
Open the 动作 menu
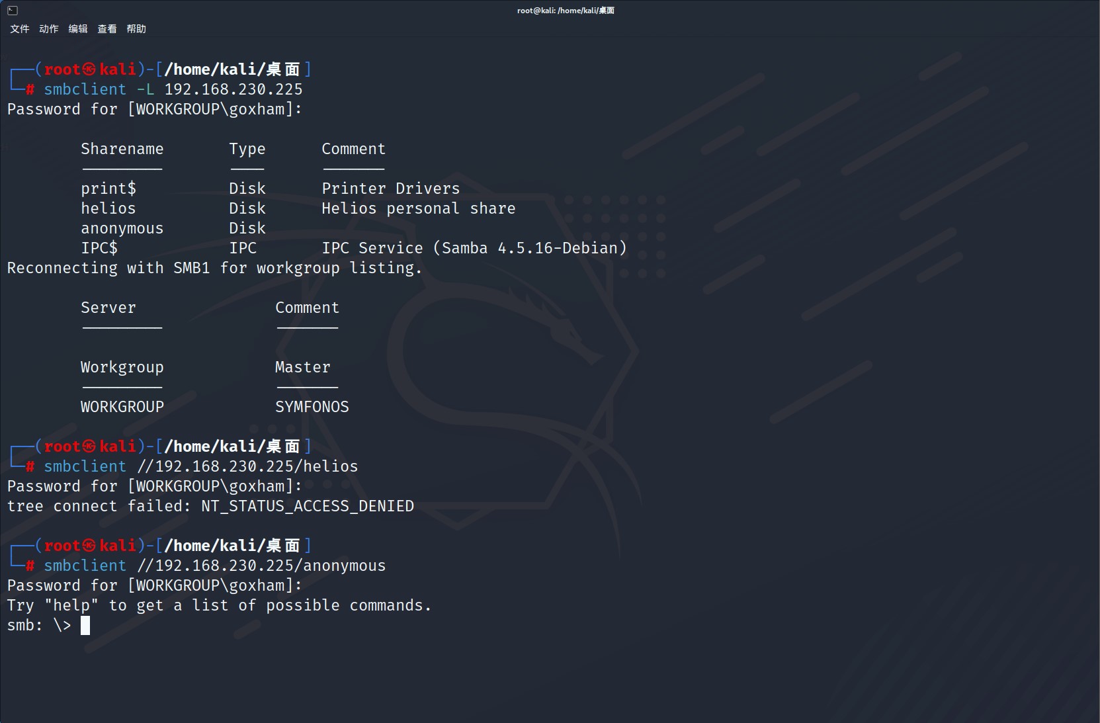click(x=49, y=29)
